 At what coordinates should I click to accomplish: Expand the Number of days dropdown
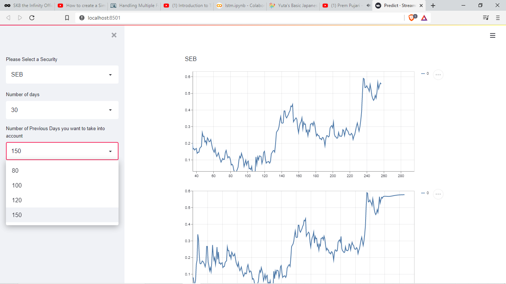(x=62, y=110)
